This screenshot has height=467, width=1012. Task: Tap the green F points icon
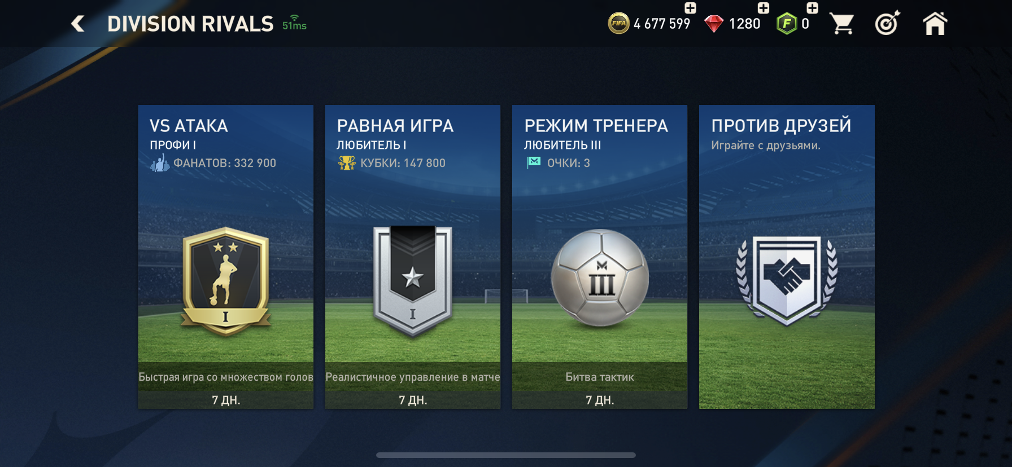click(787, 24)
